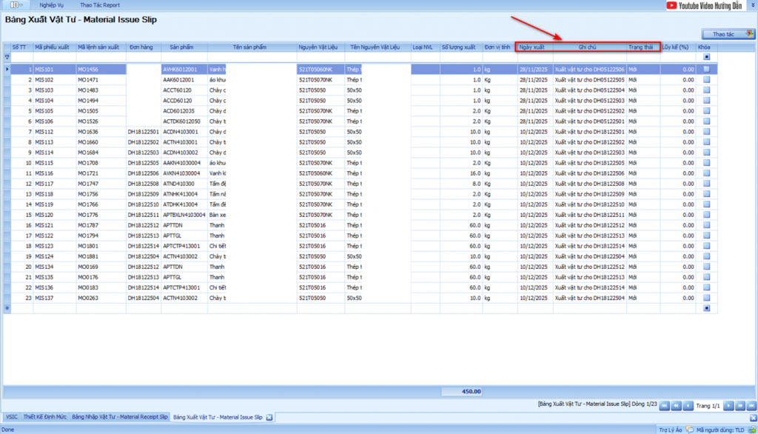This screenshot has height=434, width=758.
Task: Tick the Khóa checkbox for MIS101
Action: [x=706, y=69]
